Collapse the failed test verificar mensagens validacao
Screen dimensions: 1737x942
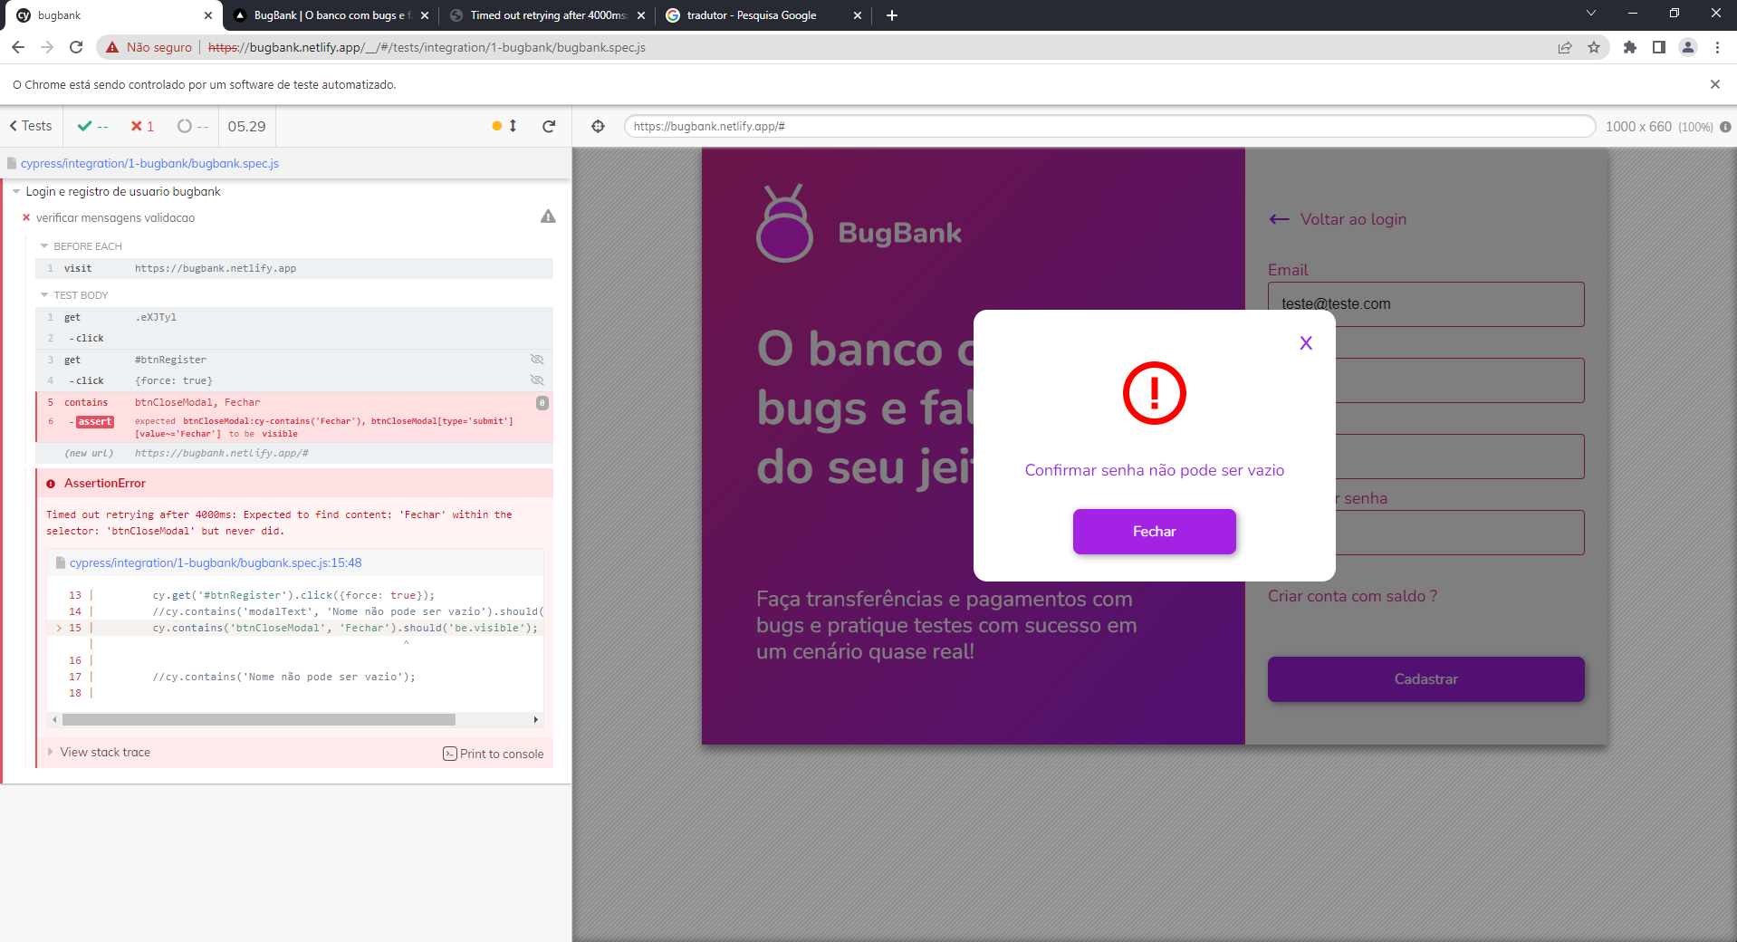pos(115,217)
